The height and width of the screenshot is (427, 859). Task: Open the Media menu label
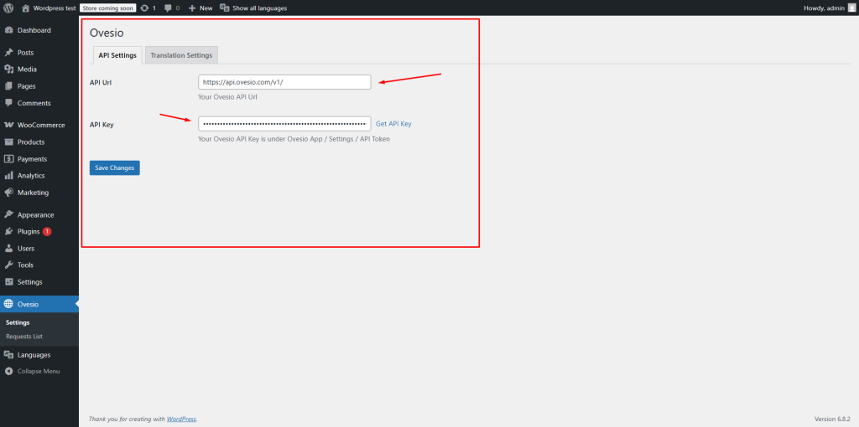(x=27, y=69)
